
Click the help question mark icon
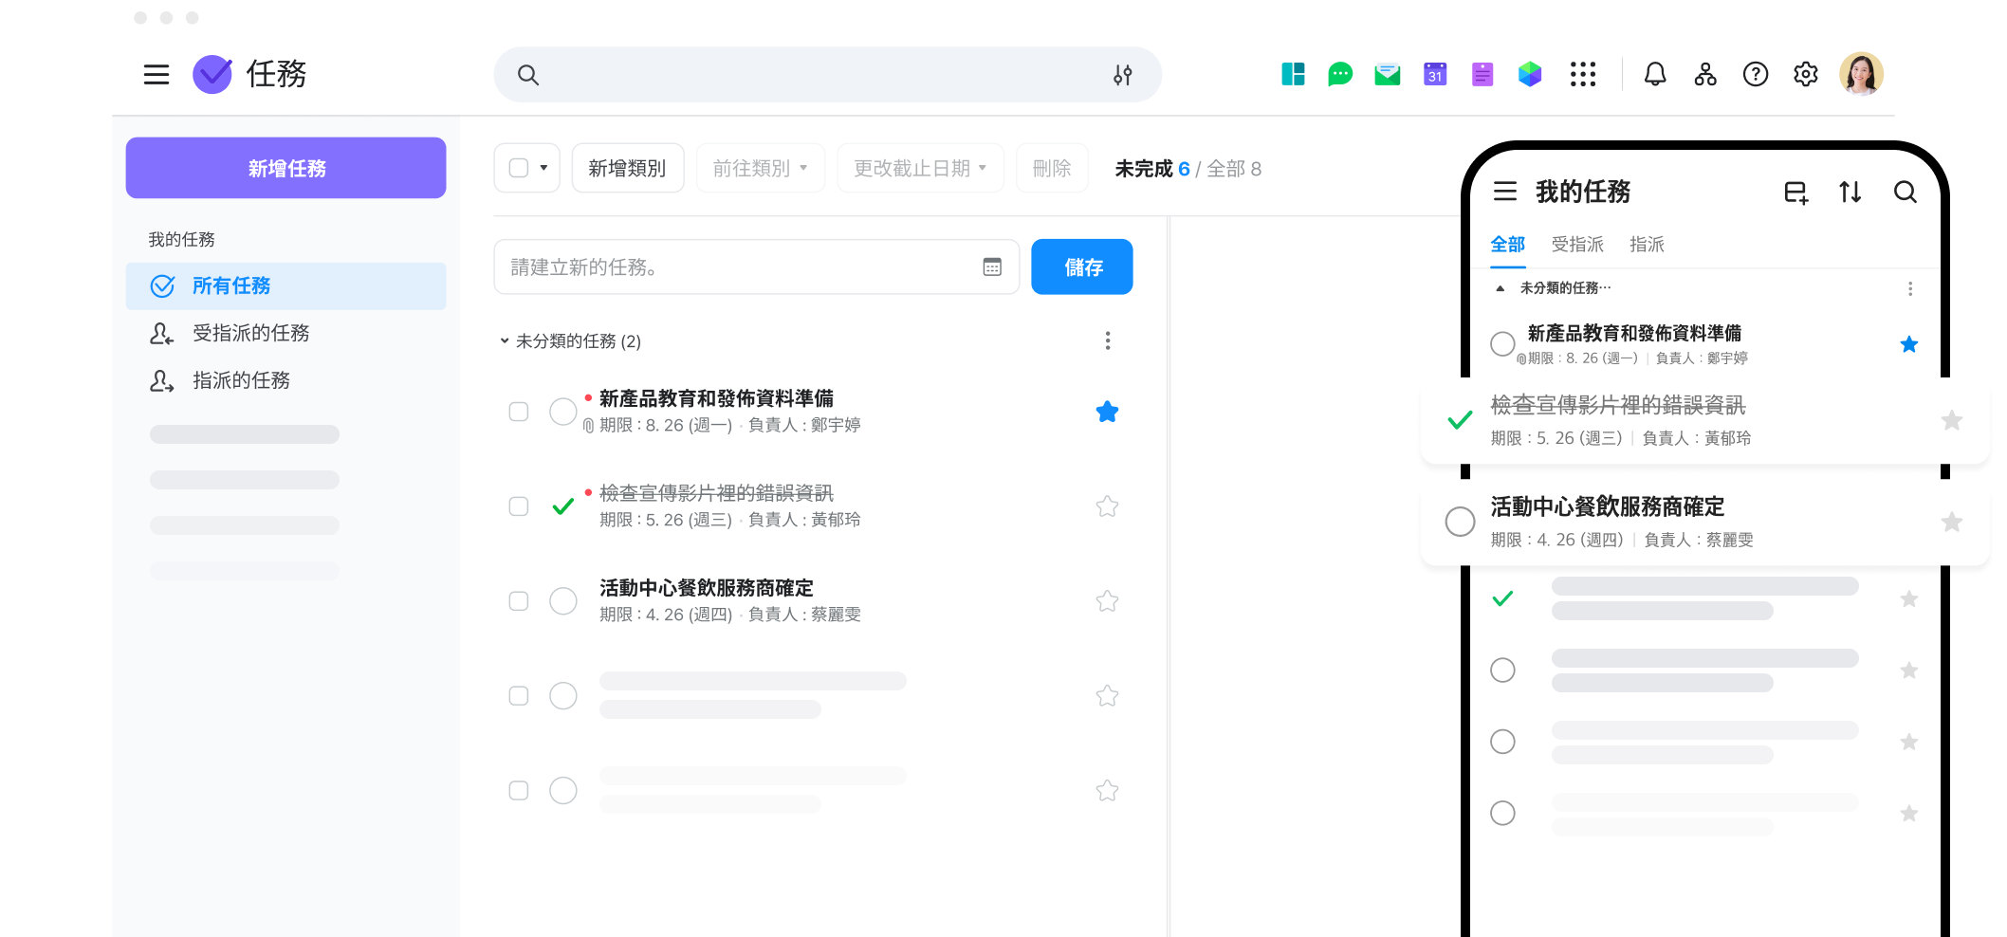point(1755,74)
